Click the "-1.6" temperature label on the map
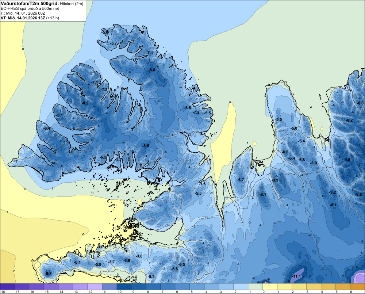365x294 pixels. coord(203,184)
